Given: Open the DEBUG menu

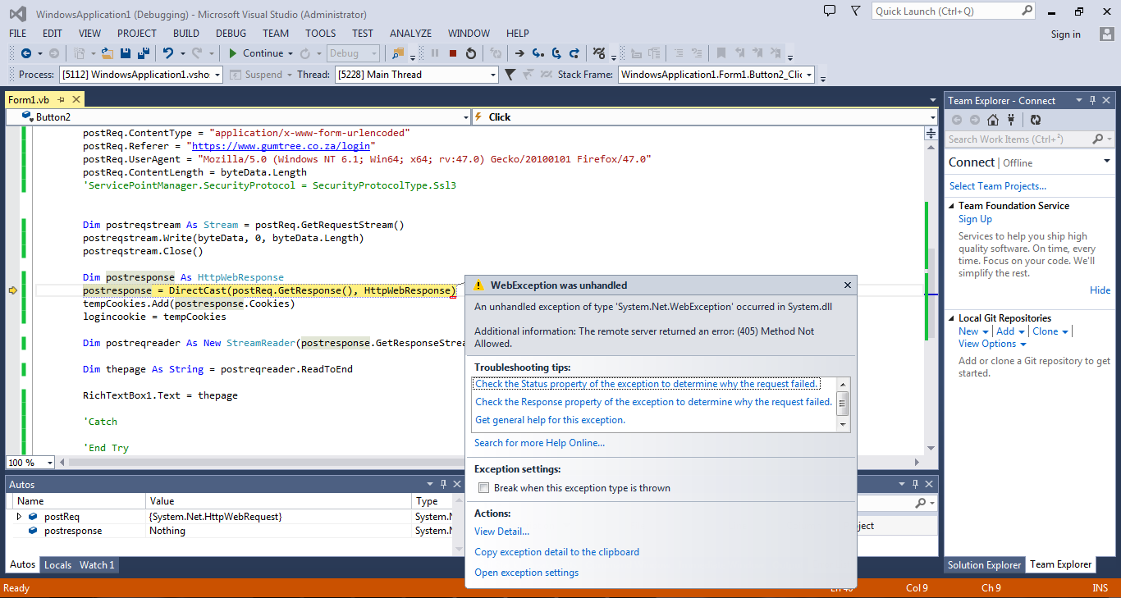Looking at the screenshot, I should [231, 34].
